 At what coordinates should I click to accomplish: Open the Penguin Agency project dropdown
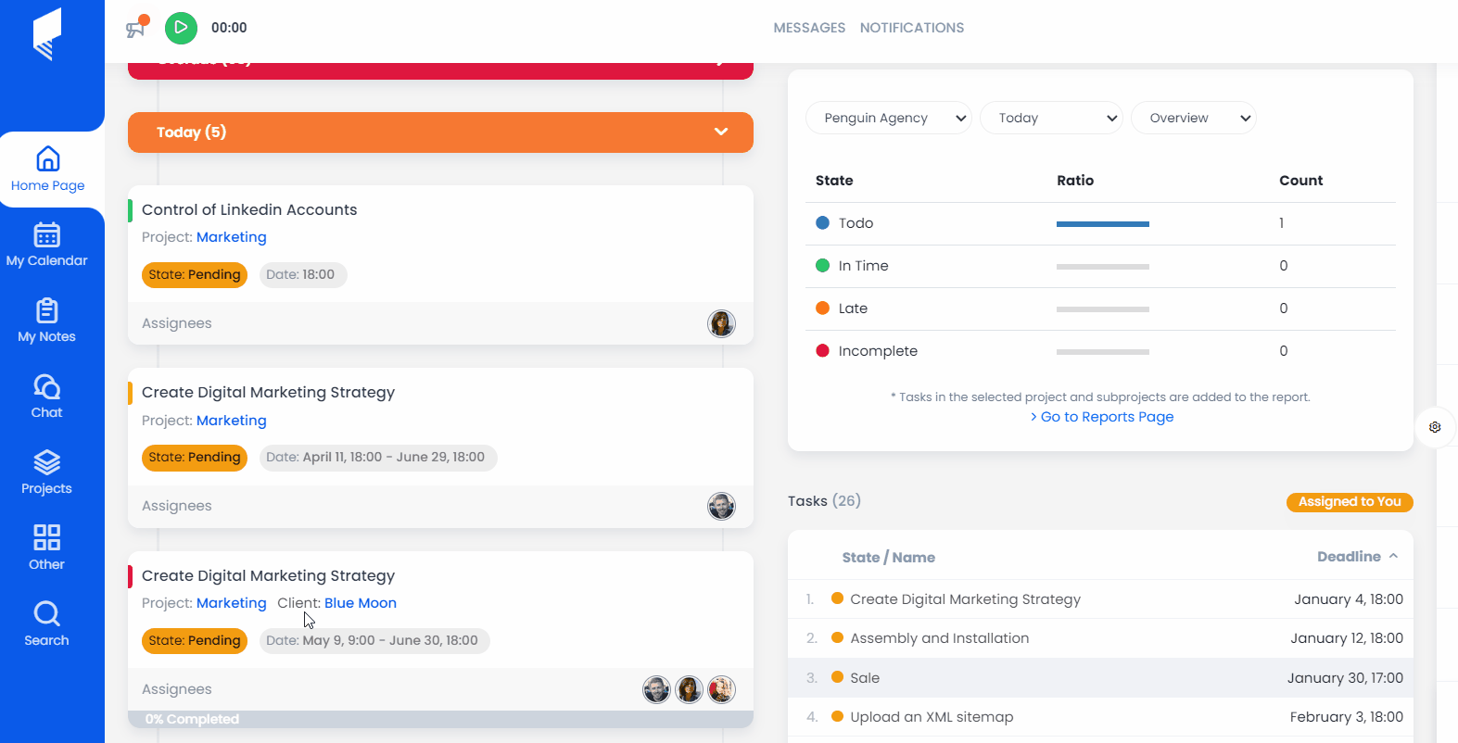coord(888,119)
